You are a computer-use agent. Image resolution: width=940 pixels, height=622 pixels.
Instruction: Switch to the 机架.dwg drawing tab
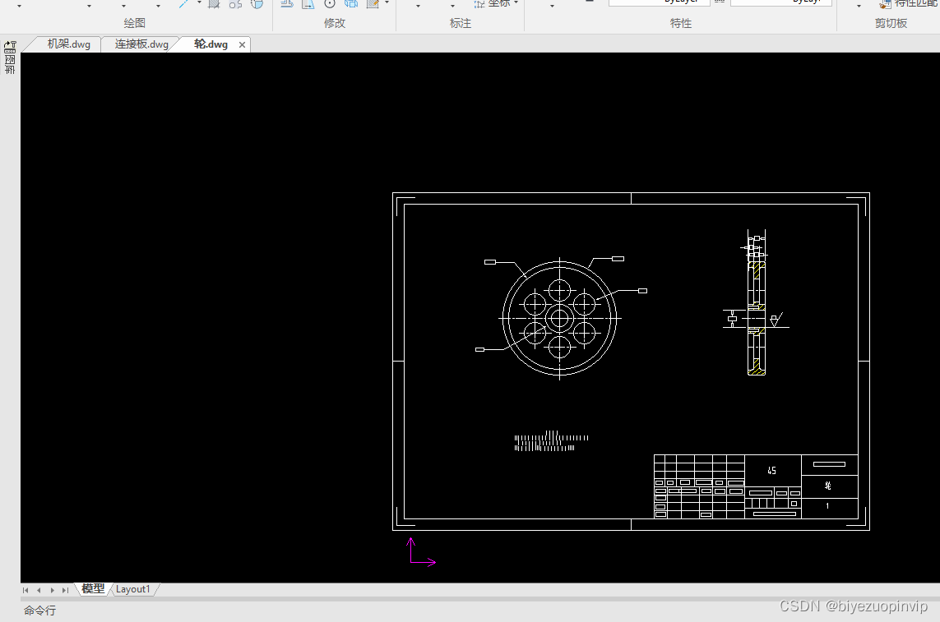coord(68,44)
